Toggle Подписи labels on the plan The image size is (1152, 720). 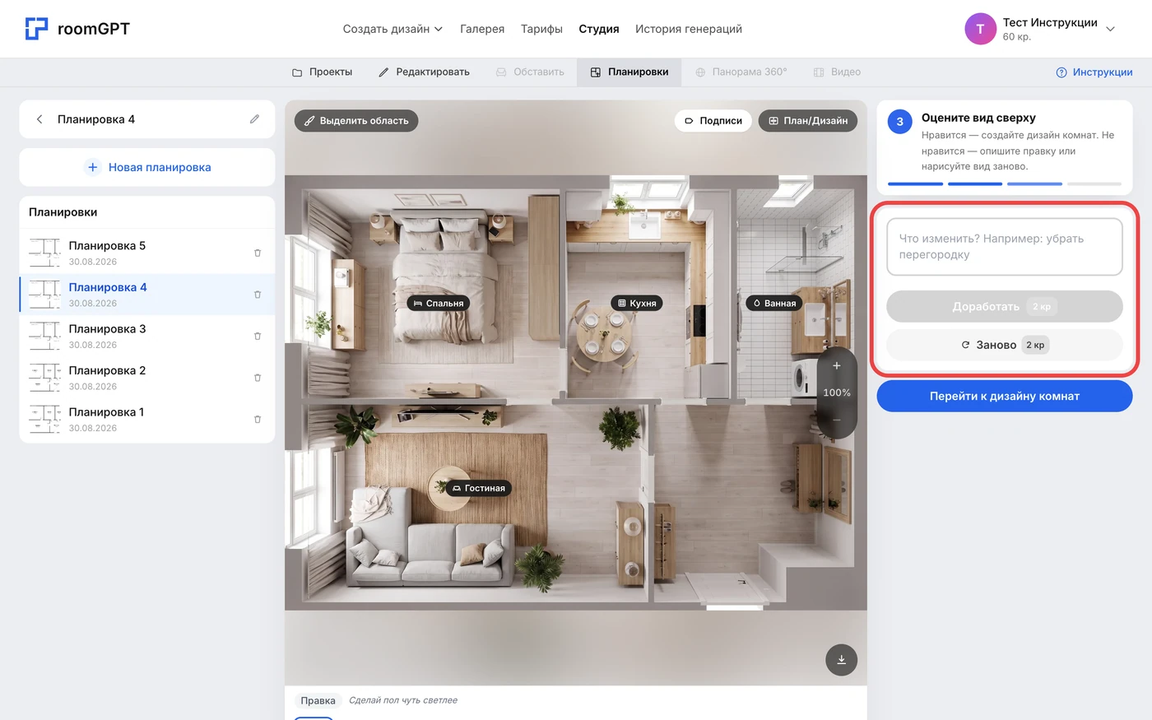pos(713,120)
